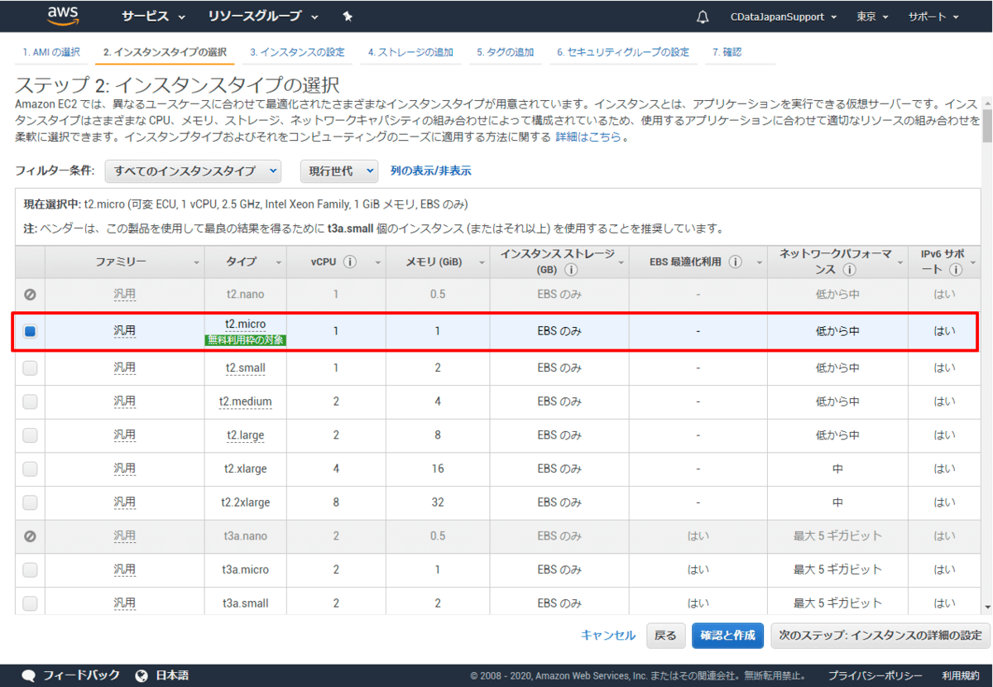Select the t3a.micro instance checkbox
Screen dimensions: 993x687
tap(30, 569)
